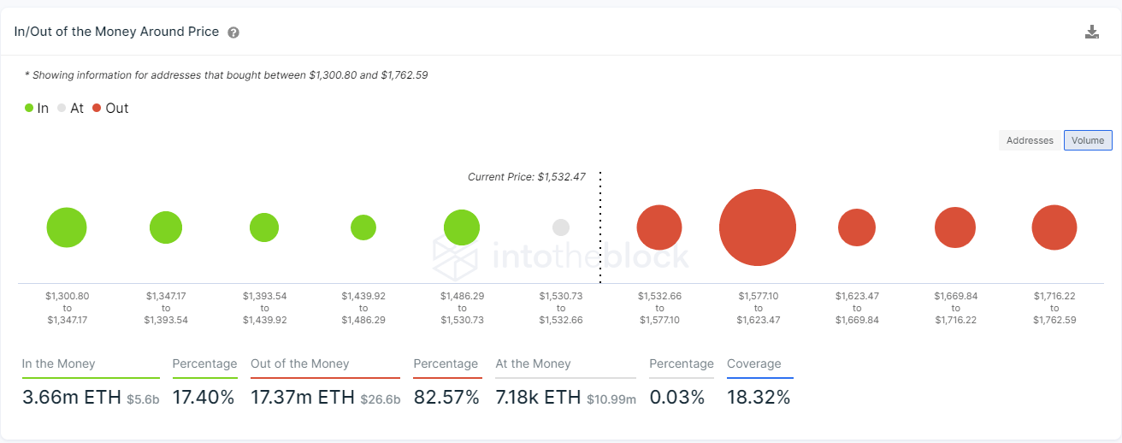The image size is (1122, 443).
Task: Switch to the Addresses view
Action: pos(1030,140)
